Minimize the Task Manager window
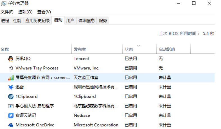This screenshot has width=221, height=129. click(x=179, y=3)
